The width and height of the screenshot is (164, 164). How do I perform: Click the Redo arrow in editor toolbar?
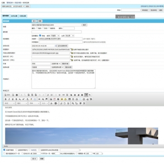(x=43, y=95)
